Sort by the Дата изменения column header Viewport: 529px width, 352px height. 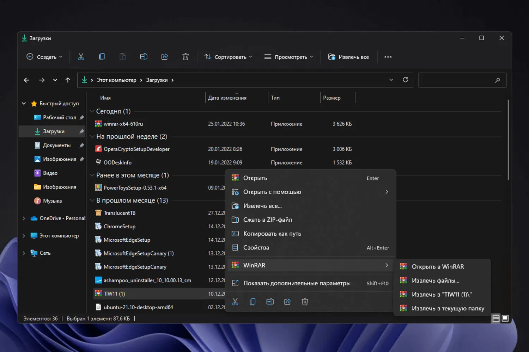(227, 98)
